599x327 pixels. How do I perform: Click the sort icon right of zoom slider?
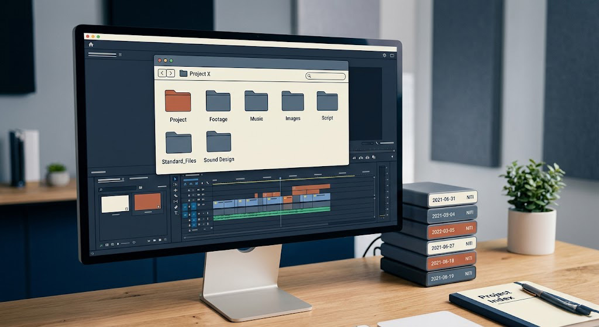click(x=134, y=242)
